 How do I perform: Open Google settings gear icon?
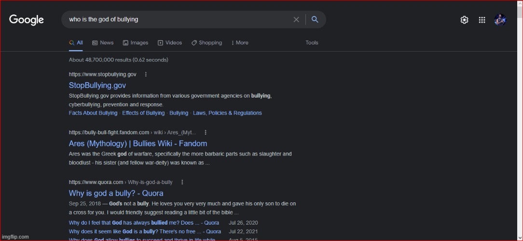click(x=464, y=20)
